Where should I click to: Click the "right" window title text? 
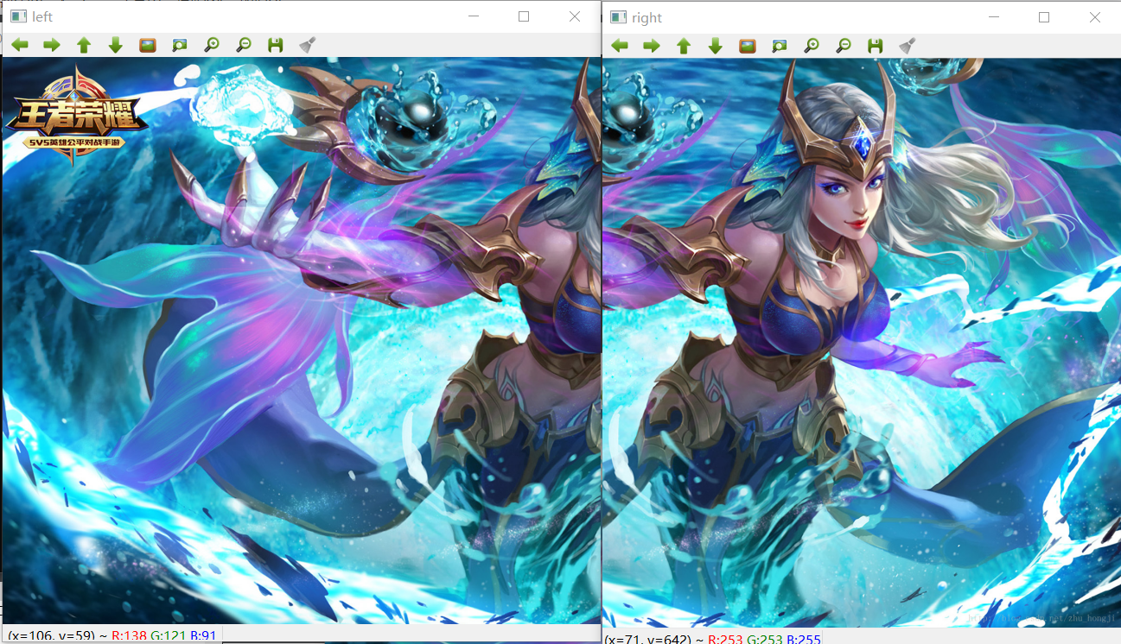646,17
